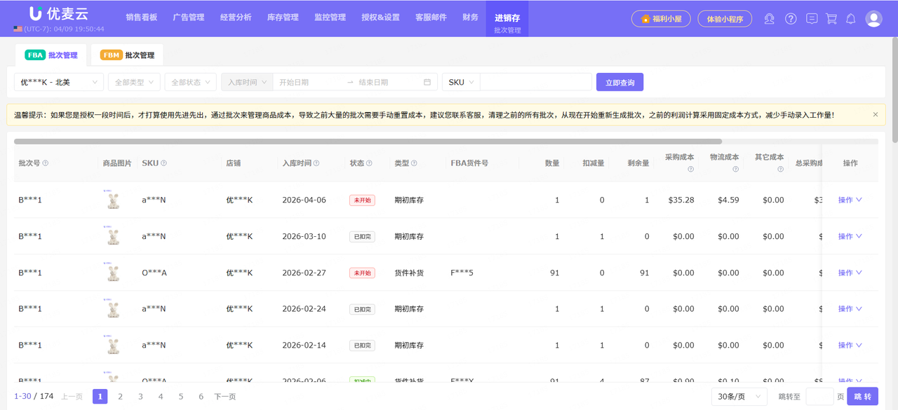The image size is (898, 410).
Task: Click the notification bell icon
Action: 850,19
